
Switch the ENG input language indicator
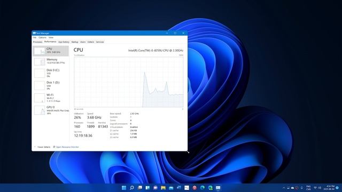pyautogui.click(x=308, y=188)
